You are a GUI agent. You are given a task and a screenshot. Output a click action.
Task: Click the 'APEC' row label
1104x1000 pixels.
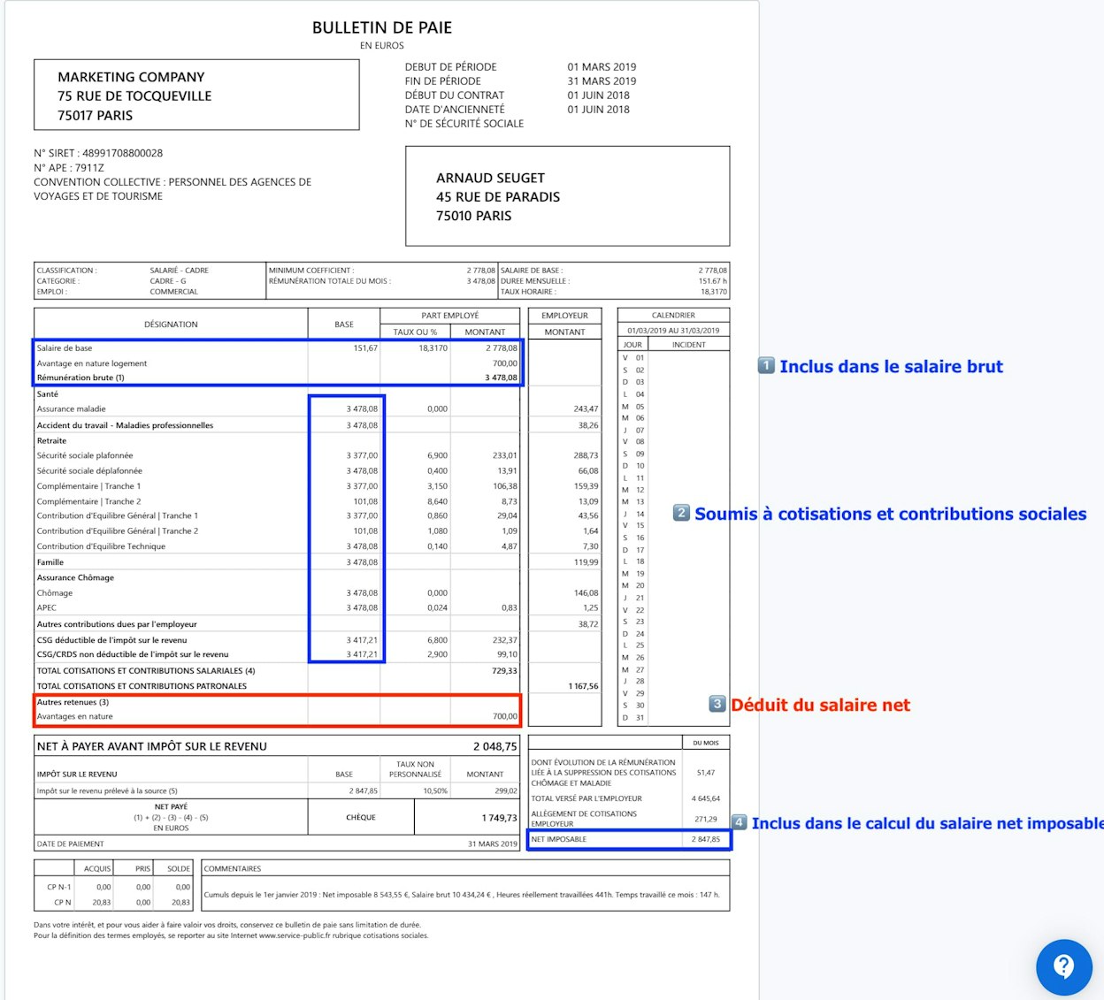(47, 608)
